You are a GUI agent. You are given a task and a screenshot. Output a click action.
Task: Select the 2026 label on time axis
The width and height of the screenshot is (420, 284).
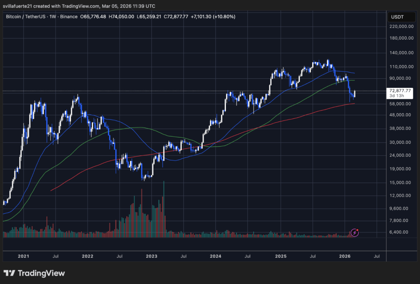coord(345,256)
